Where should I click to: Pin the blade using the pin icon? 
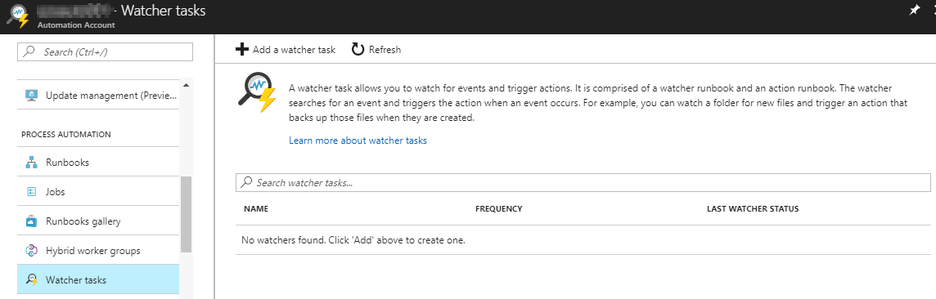pyautogui.click(x=914, y=11)
